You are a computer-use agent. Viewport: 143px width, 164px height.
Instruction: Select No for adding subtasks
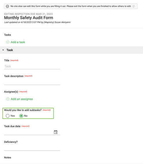pyautogui.click(x=21, y=116)
